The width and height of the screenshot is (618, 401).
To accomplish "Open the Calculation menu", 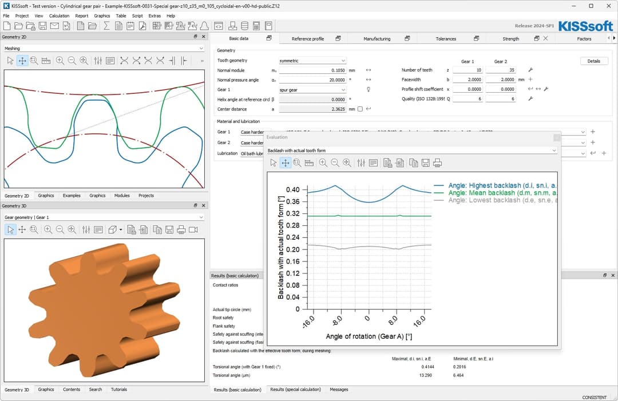I will [x=59, y=16].
